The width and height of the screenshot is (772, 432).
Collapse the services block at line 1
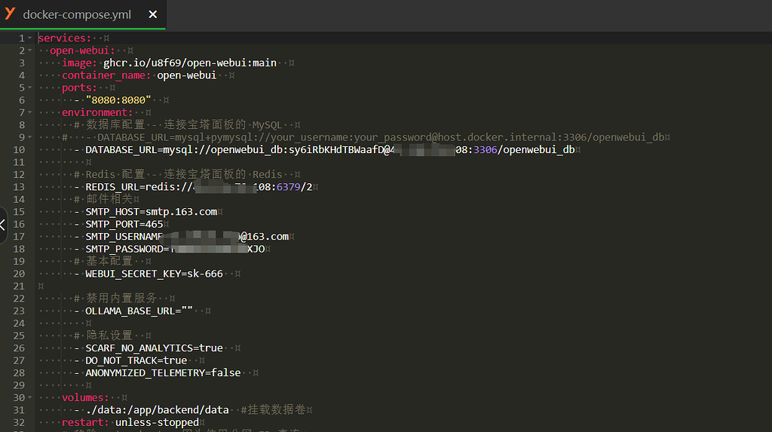pos(29,38)
